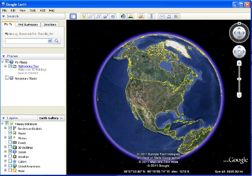Expand the Photos layer node
Image resolution: width=252 pixels, height=176 pixels.
click(x=5, y=137)
